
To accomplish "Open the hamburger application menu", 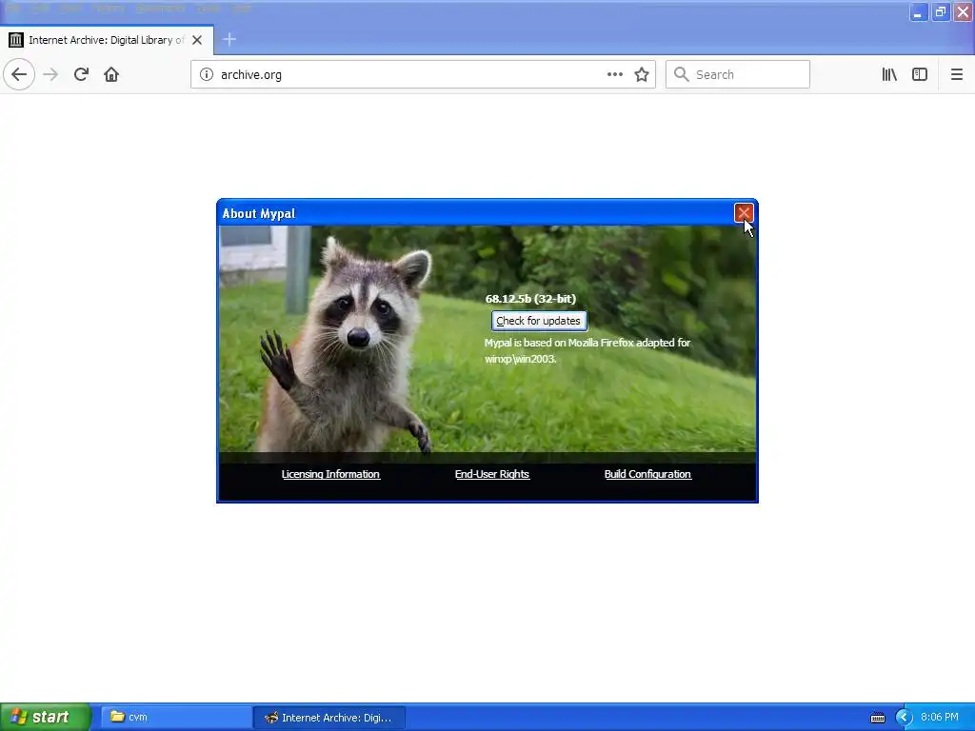I will (x=956, y=74).
